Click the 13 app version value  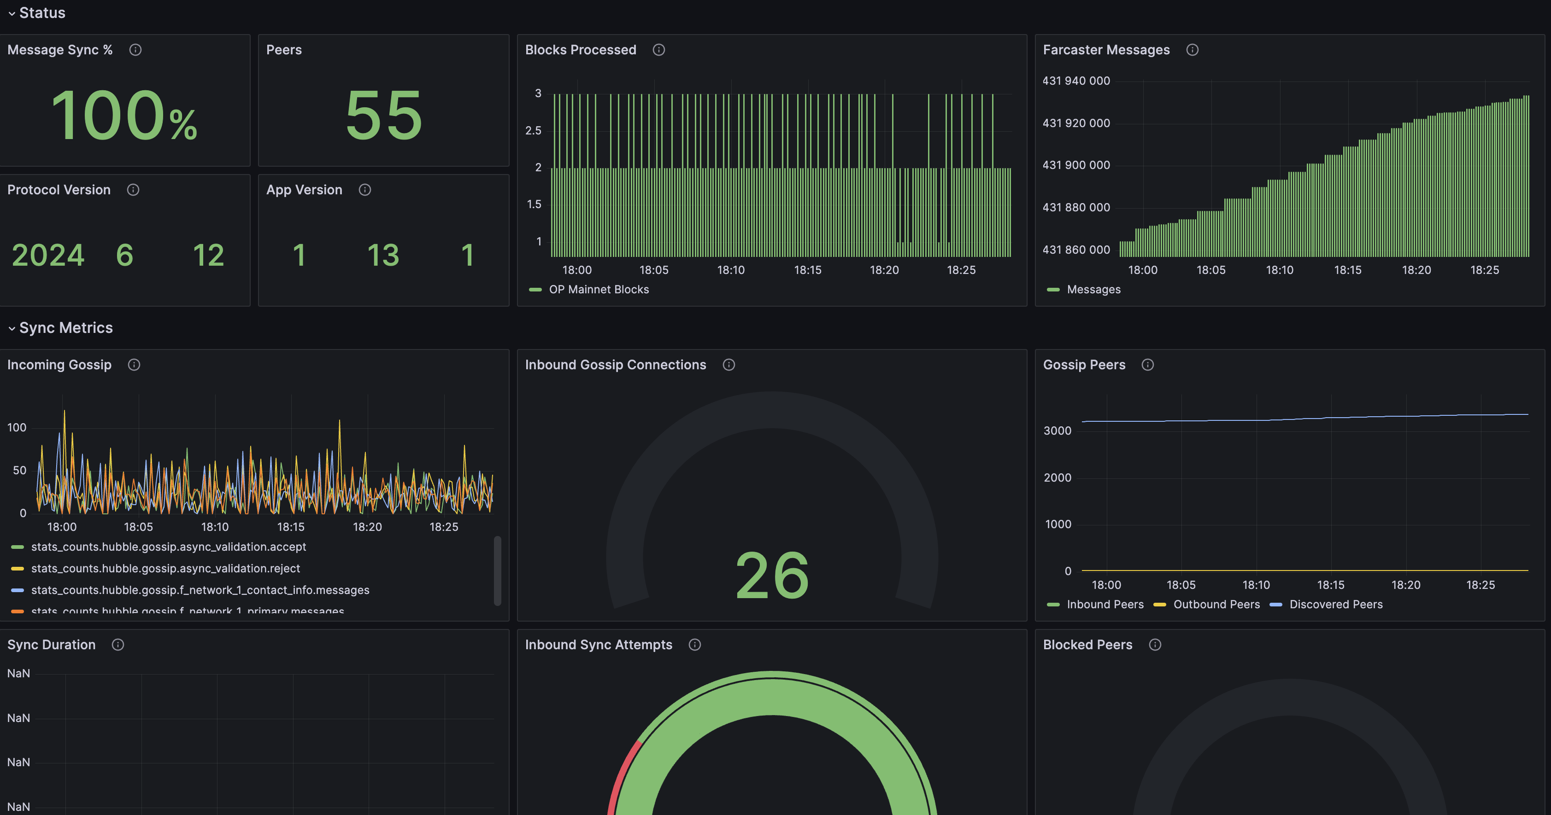(x=383, y=255)
